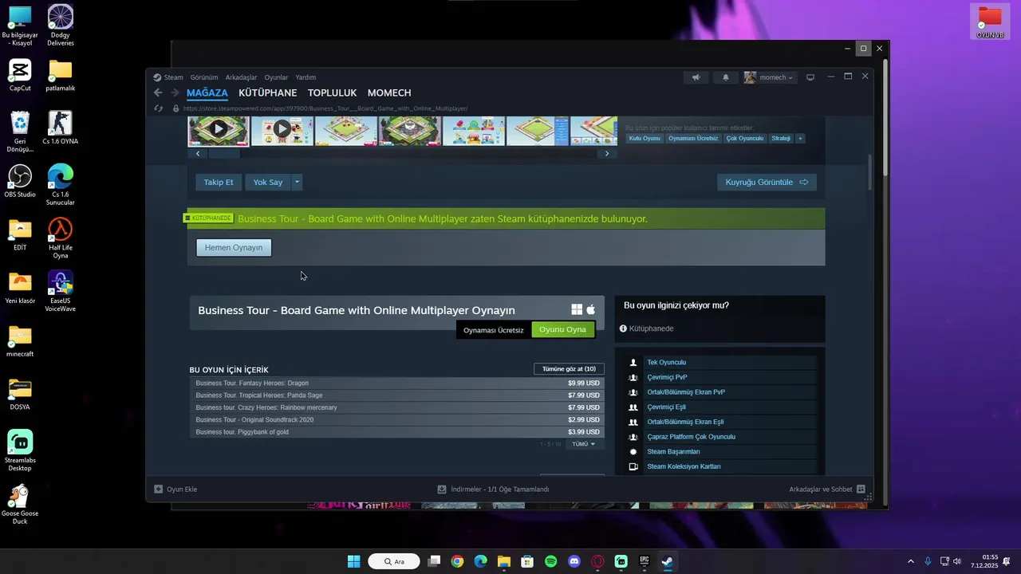The height and width of the screenshot is (574, 1021).
Task: Click the Çevrimiçi PvP feature link
Action: tap(667, 377)
